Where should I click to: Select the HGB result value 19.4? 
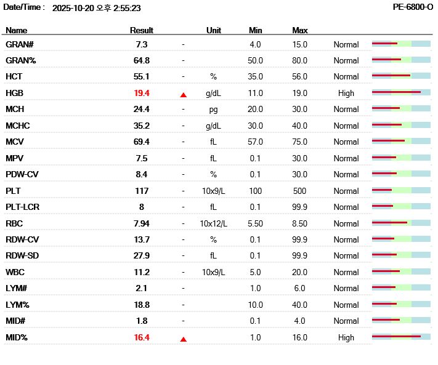point(142,93)
